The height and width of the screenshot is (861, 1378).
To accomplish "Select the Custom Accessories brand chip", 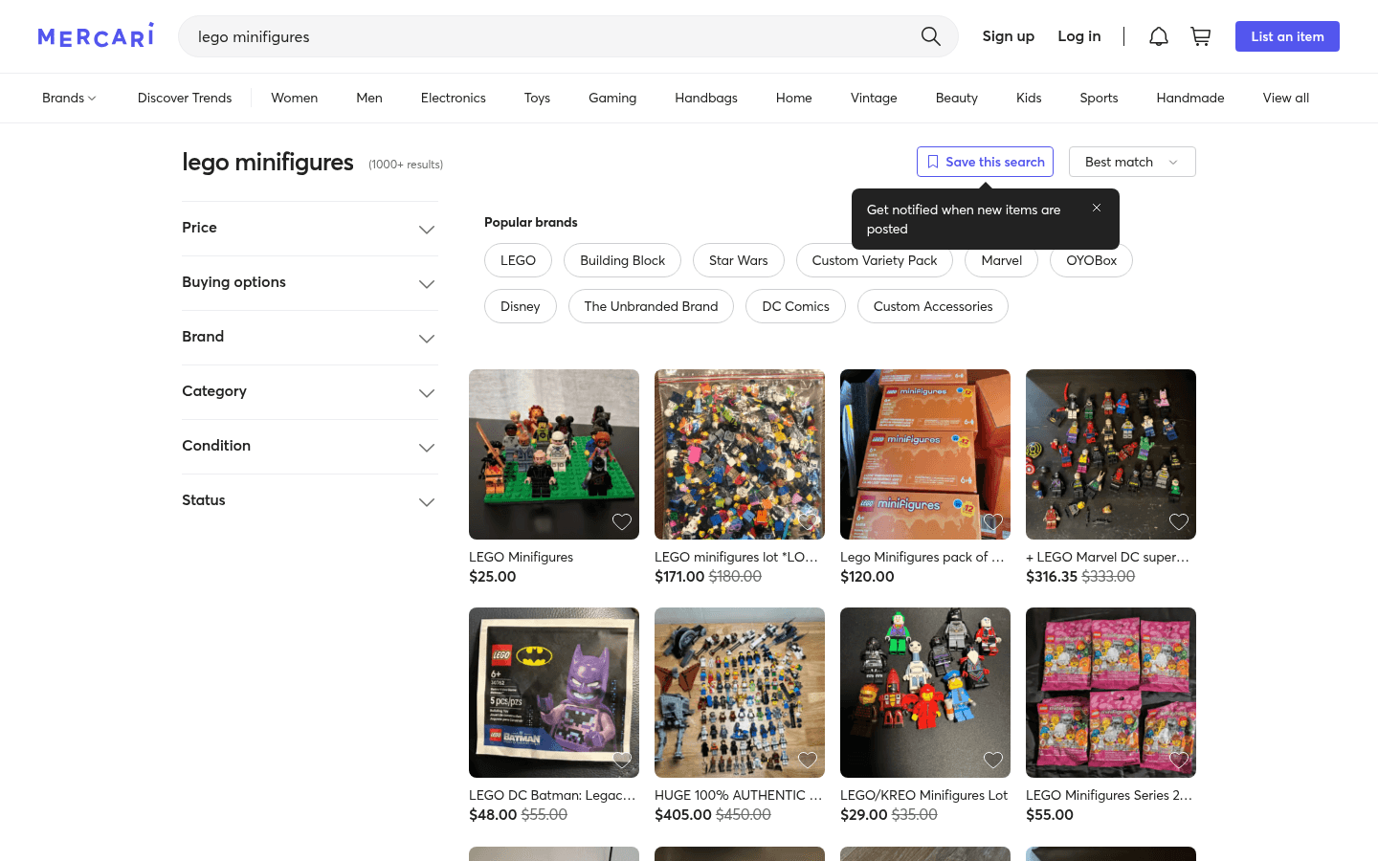I will coord(933,306).
